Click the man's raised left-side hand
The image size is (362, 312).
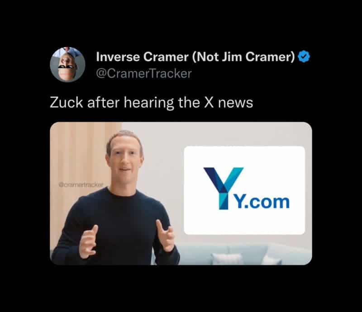[x=89, y=241]
